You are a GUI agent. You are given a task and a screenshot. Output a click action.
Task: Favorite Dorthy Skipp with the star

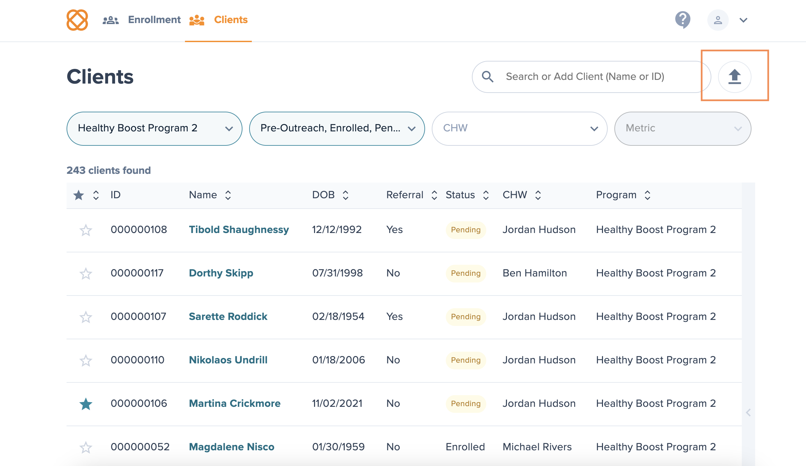click(x=86, y=273)
